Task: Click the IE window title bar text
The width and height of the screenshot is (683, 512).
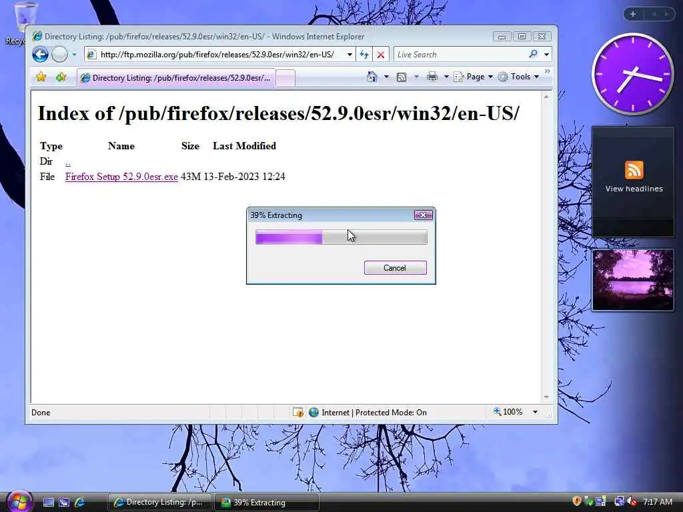Action: pyautogui.click(x=204, y=37)
